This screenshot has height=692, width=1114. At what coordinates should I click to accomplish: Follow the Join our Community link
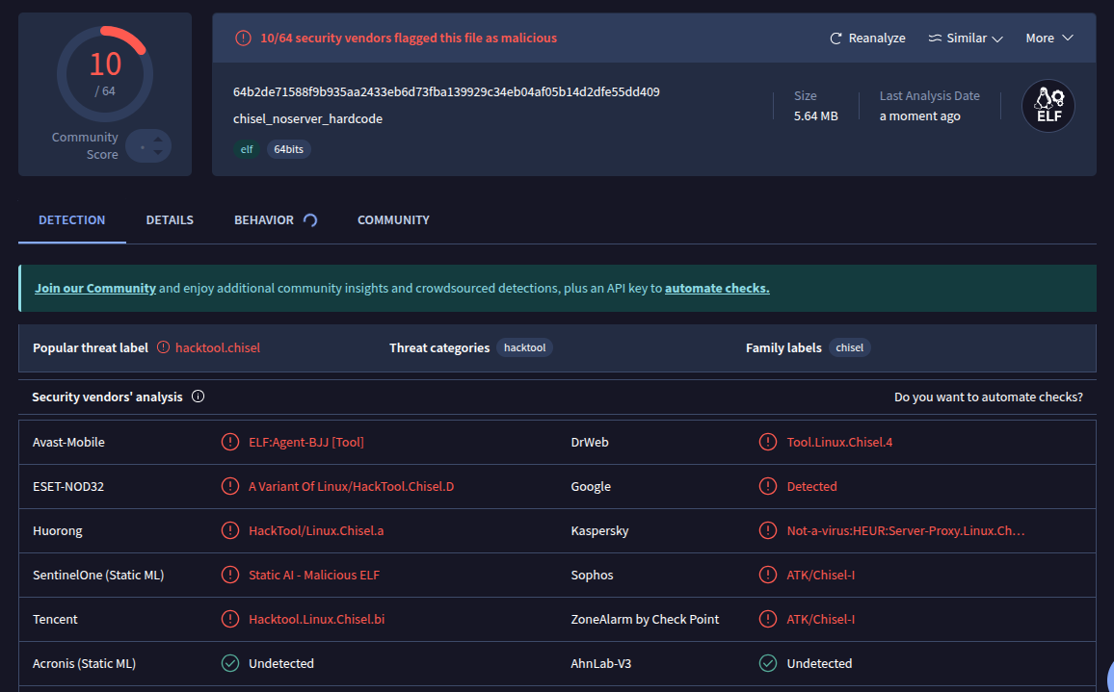[x=95, y=288]
